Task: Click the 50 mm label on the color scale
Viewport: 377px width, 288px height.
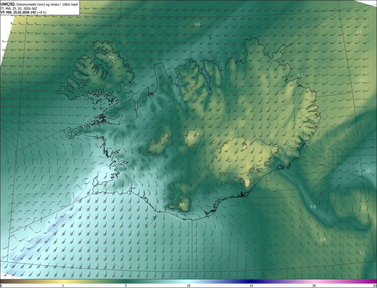Action: click(375, 286)
